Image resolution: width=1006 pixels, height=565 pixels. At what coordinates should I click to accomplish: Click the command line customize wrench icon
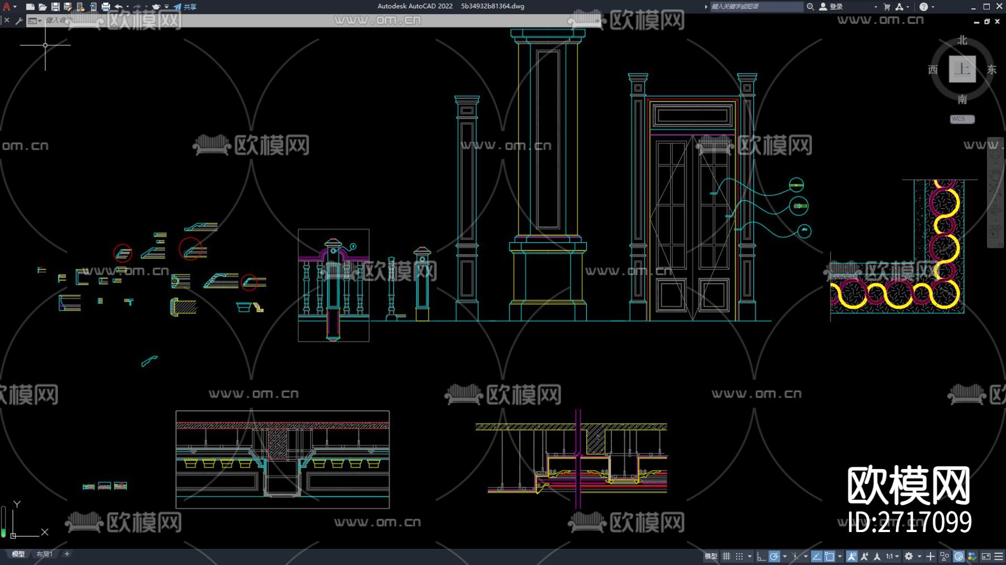19,21
